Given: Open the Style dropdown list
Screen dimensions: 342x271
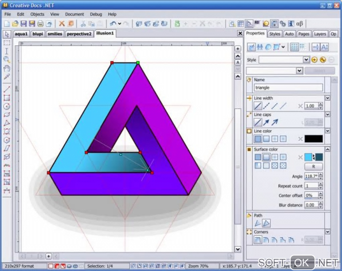Looking at the screenshot, I should (x=306, y=60).
